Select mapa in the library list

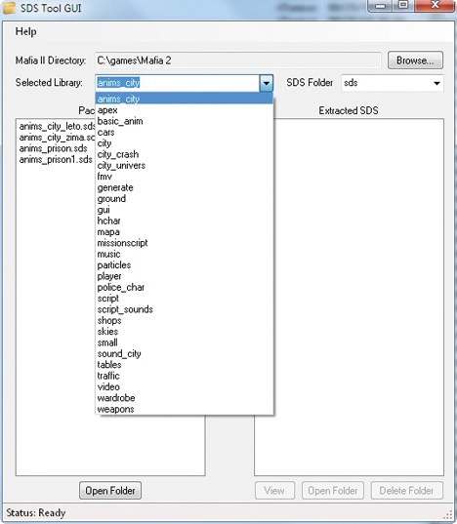[x=185, y=231]
